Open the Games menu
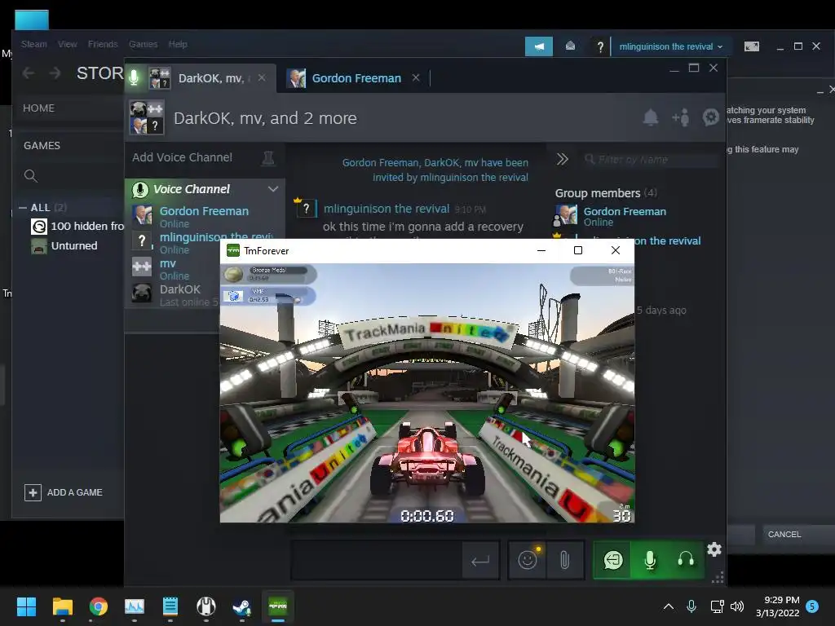This screenshot has height=626, width=835. coord(143,44)
